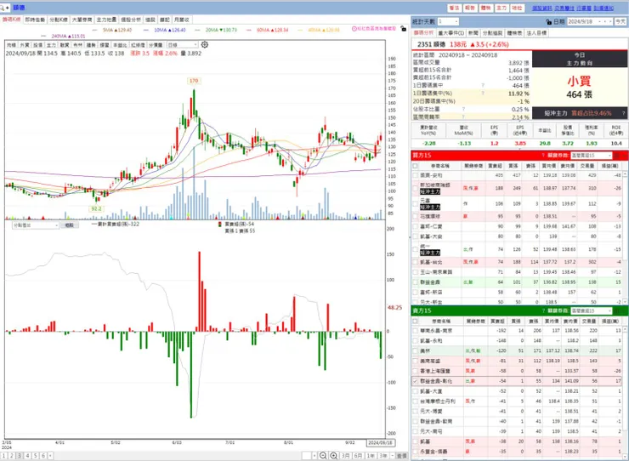Click the button right of 分點進出 dropdown

69,225
